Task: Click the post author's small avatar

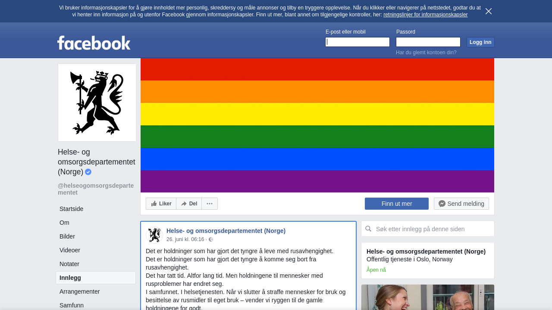Action: pos(154,235)
